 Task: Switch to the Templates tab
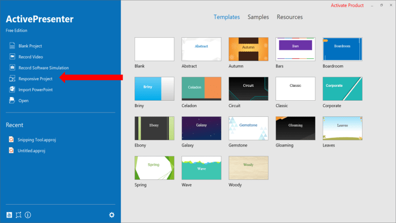(x=227, y=17)
